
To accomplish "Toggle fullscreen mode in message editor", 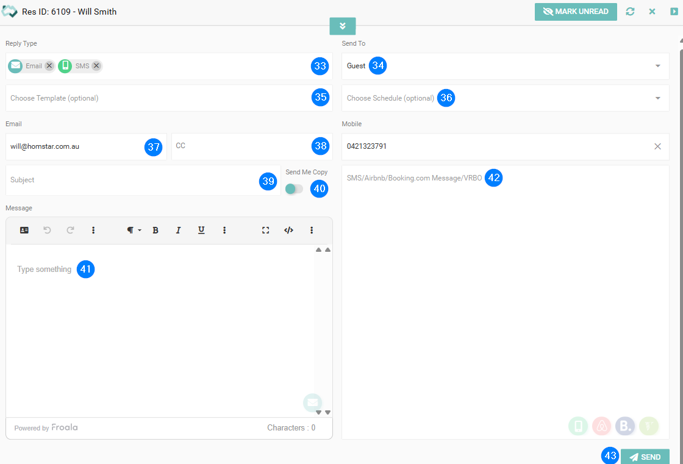I will tap(266, 230).
